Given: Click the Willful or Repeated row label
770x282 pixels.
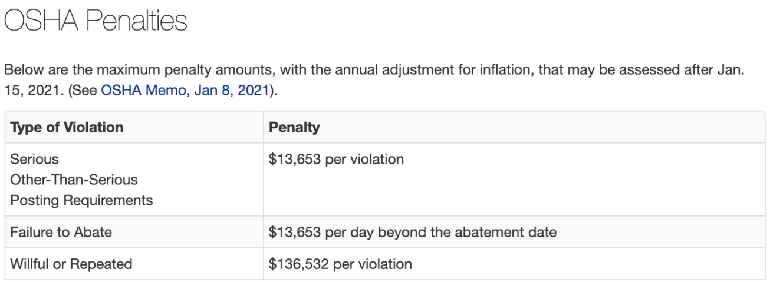Looking at the screenshot, I should pyautogui.click(x=71, y=264).
